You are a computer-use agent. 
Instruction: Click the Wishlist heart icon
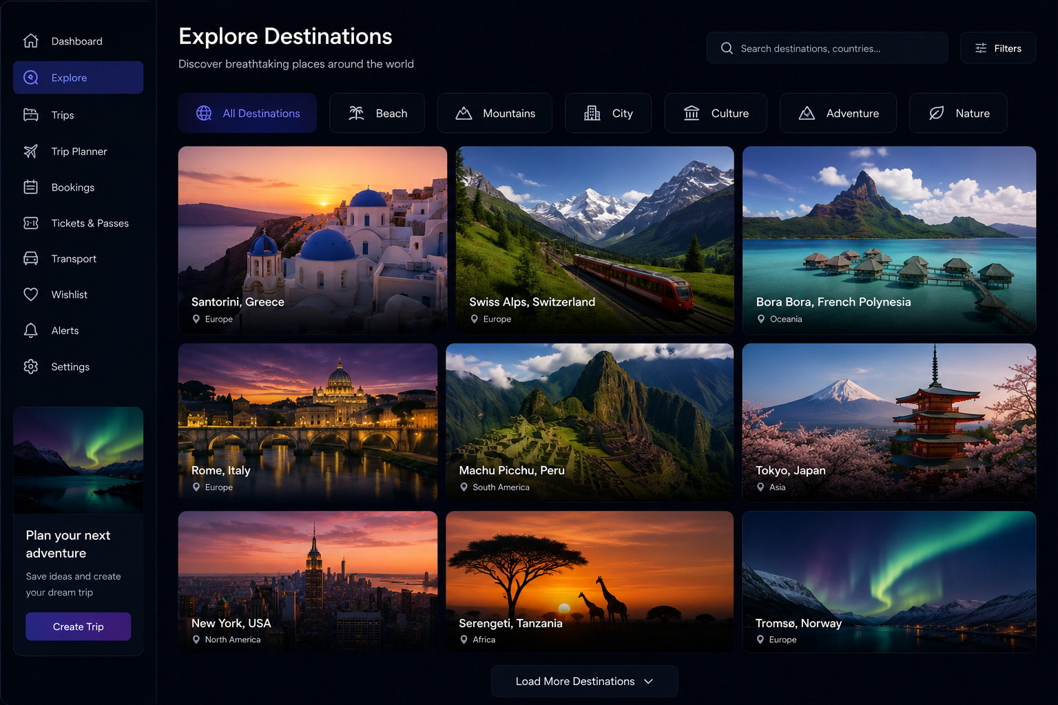(x=31, y=295)
